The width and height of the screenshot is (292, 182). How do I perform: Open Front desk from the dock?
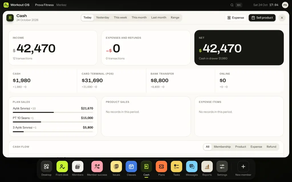coord(62,167)
